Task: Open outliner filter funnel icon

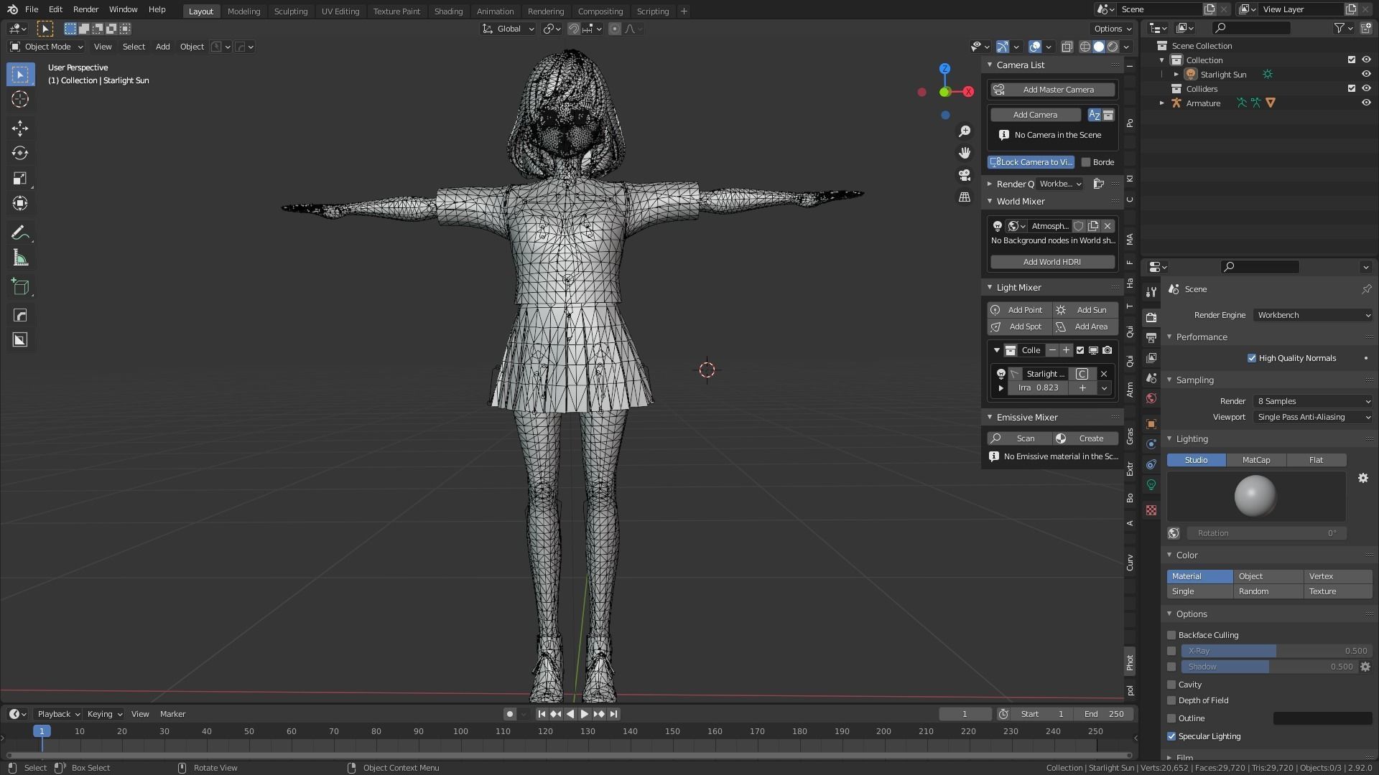Action: click(1339, 28)
